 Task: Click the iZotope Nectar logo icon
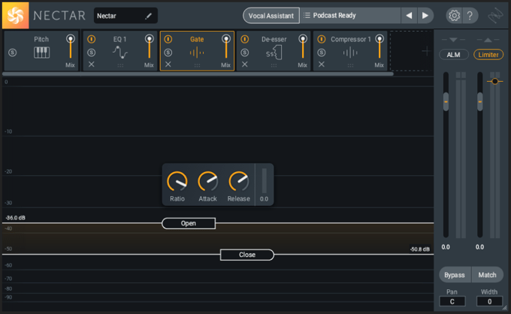(15, 16)
